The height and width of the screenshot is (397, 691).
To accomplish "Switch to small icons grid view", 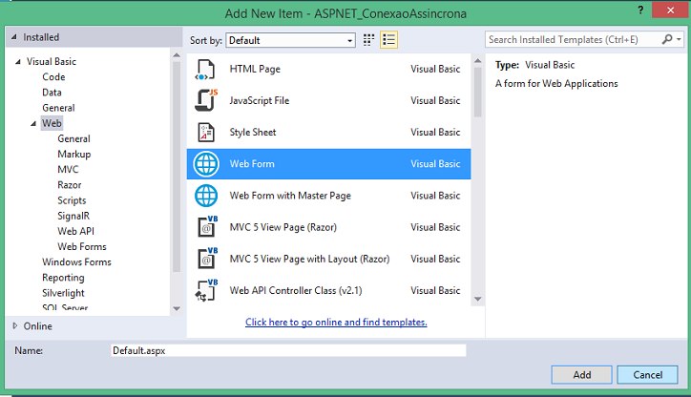I will 369,40.
